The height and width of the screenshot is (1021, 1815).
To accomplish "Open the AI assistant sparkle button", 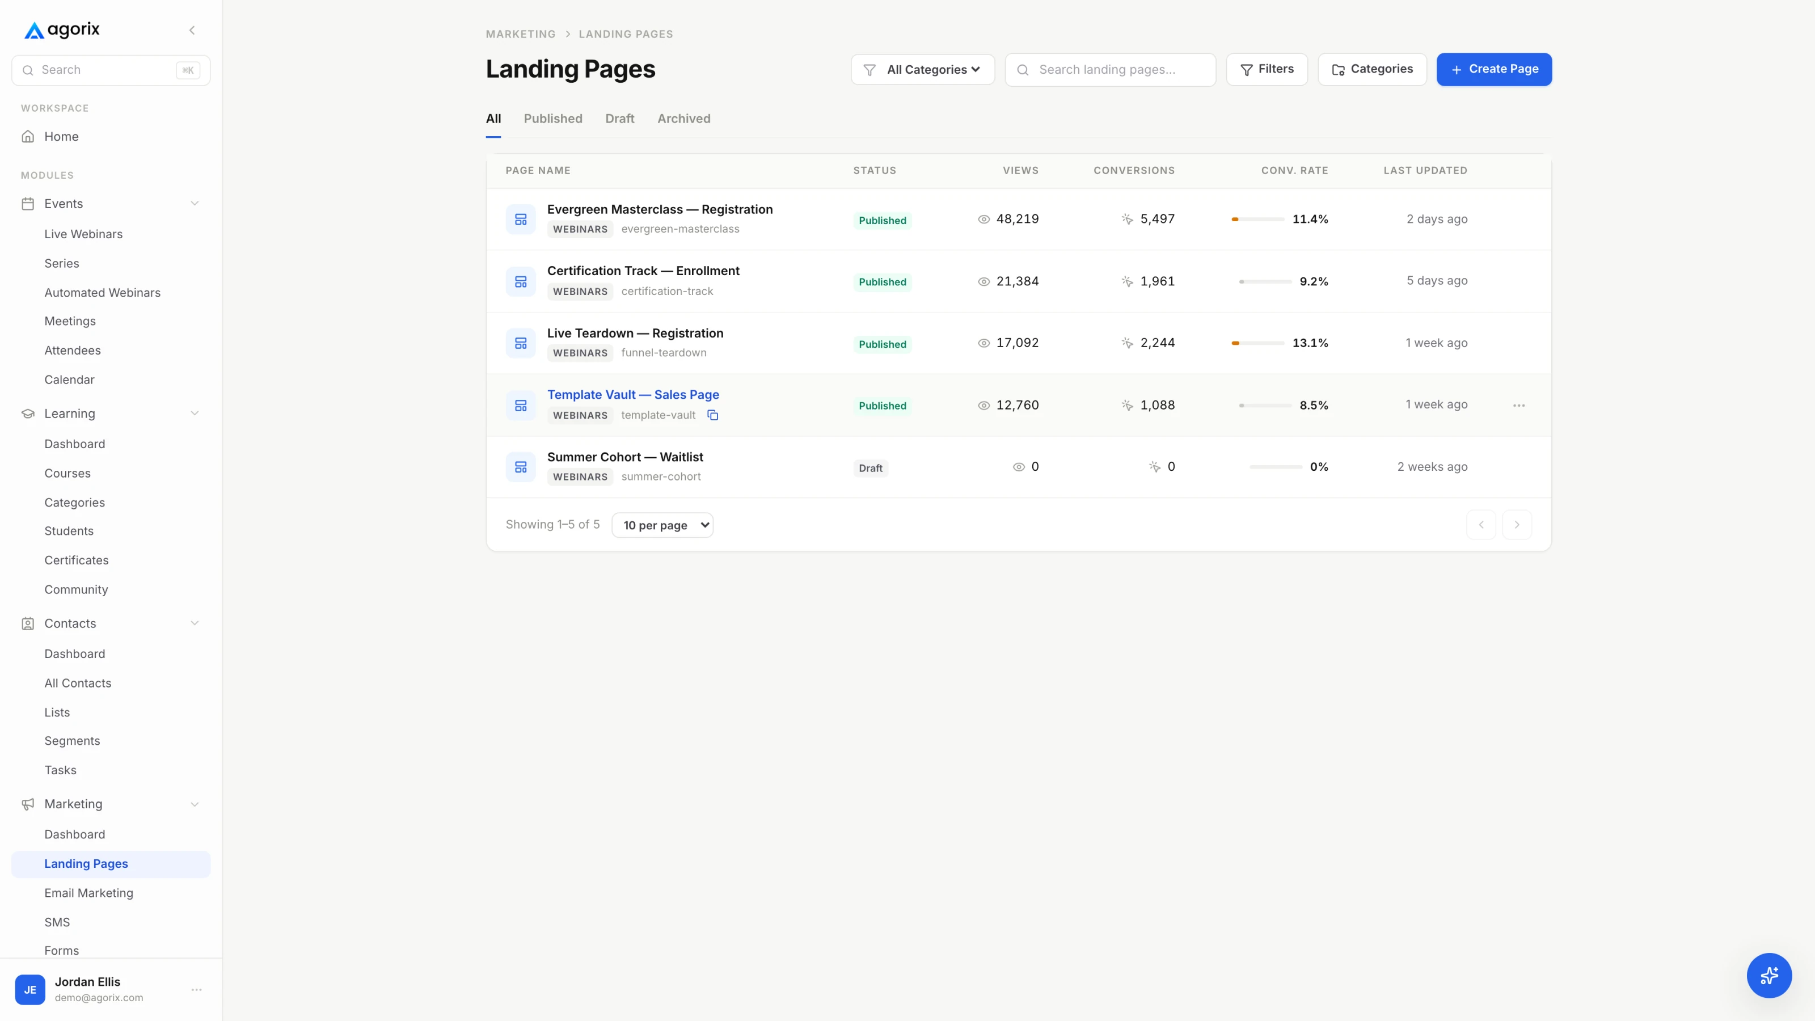I will point(1768,975).
